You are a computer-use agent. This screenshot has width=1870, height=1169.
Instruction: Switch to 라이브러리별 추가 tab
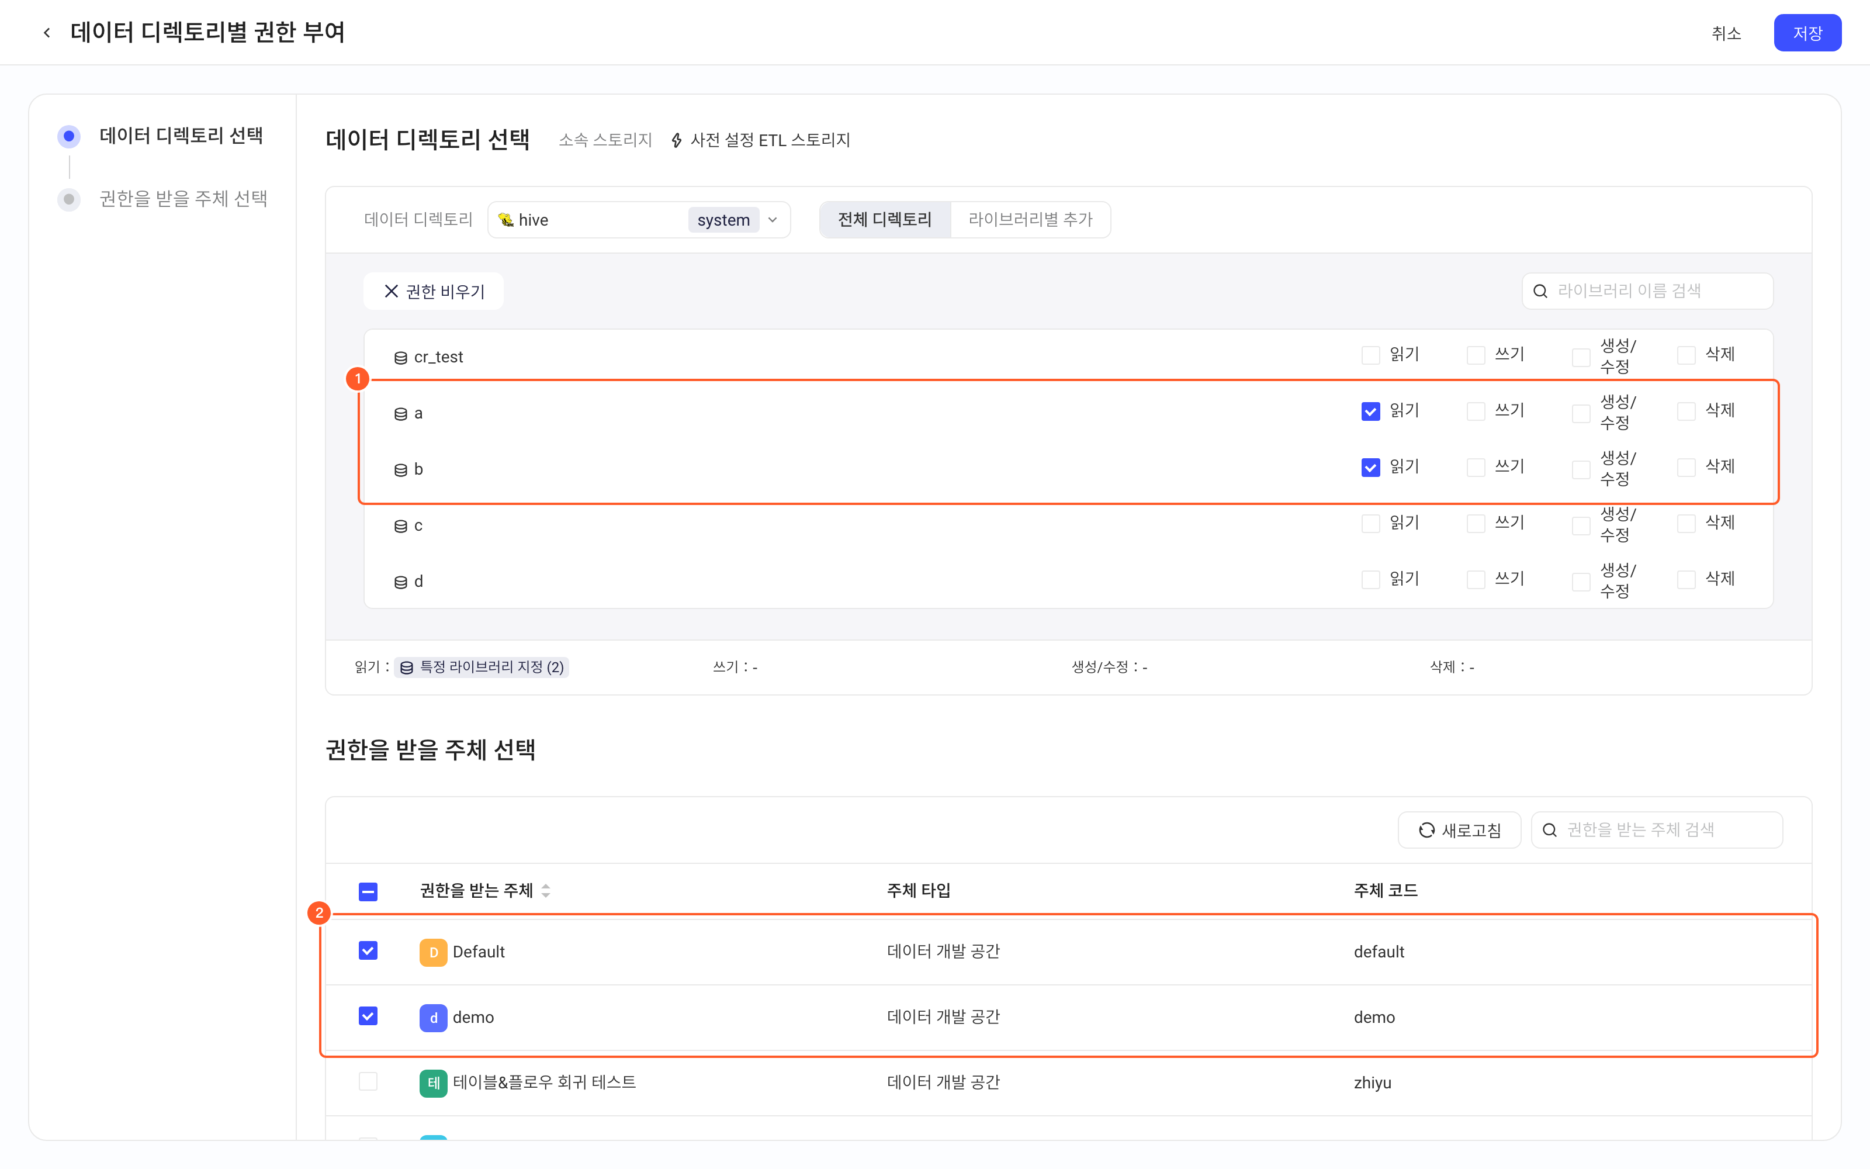[1030, 220]
